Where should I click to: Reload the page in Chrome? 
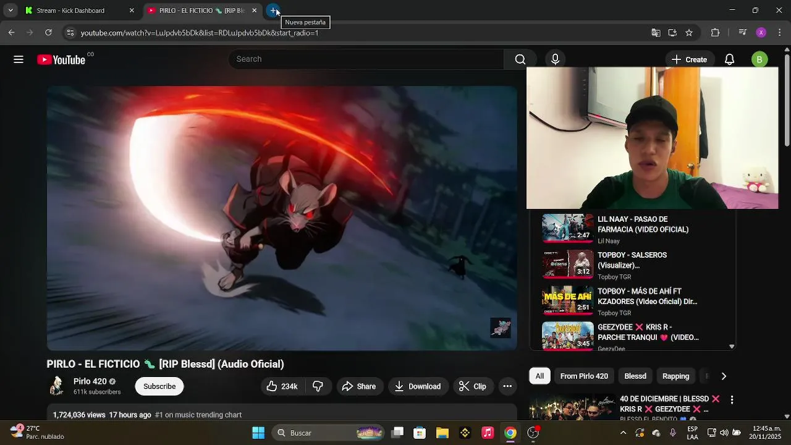click(x=48, y=33)
